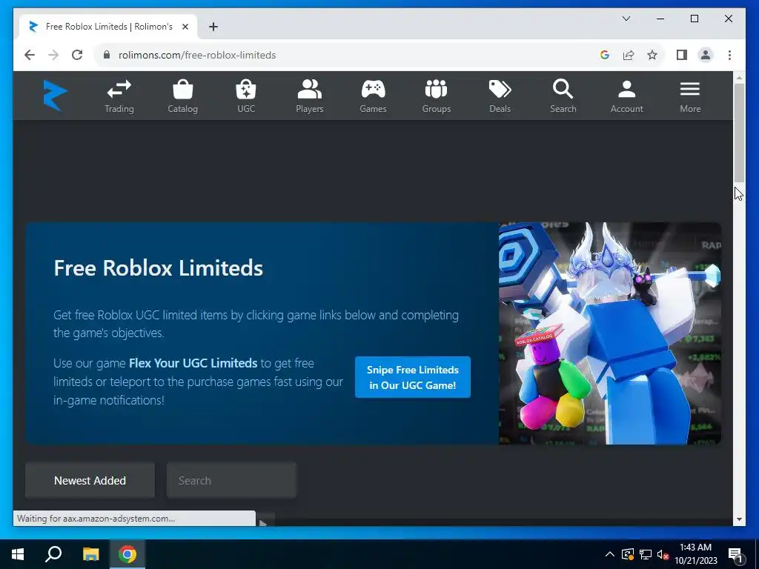Click the Flex Your UGC Limiteds text
Image resolution: width=759 pixels, height=569 pixels.
[193, 363]
